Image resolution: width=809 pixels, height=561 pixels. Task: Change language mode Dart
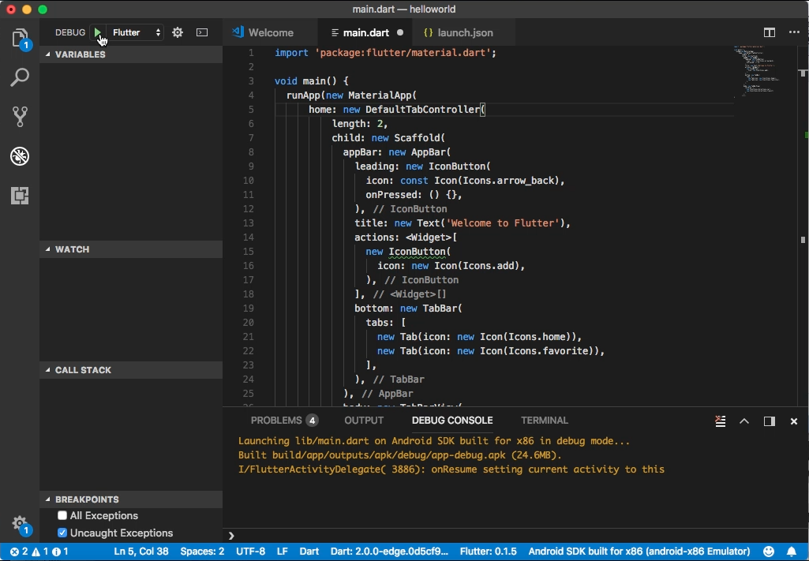[x=309, y=552]
